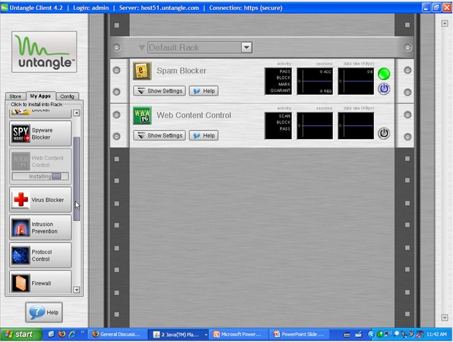Switch to the Store tab

click(15, 96)
